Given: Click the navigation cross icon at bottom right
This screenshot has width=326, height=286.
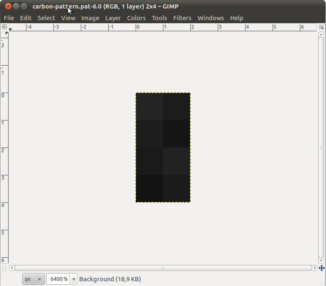Looking at the screenshot, I should [x=321, y=268].
